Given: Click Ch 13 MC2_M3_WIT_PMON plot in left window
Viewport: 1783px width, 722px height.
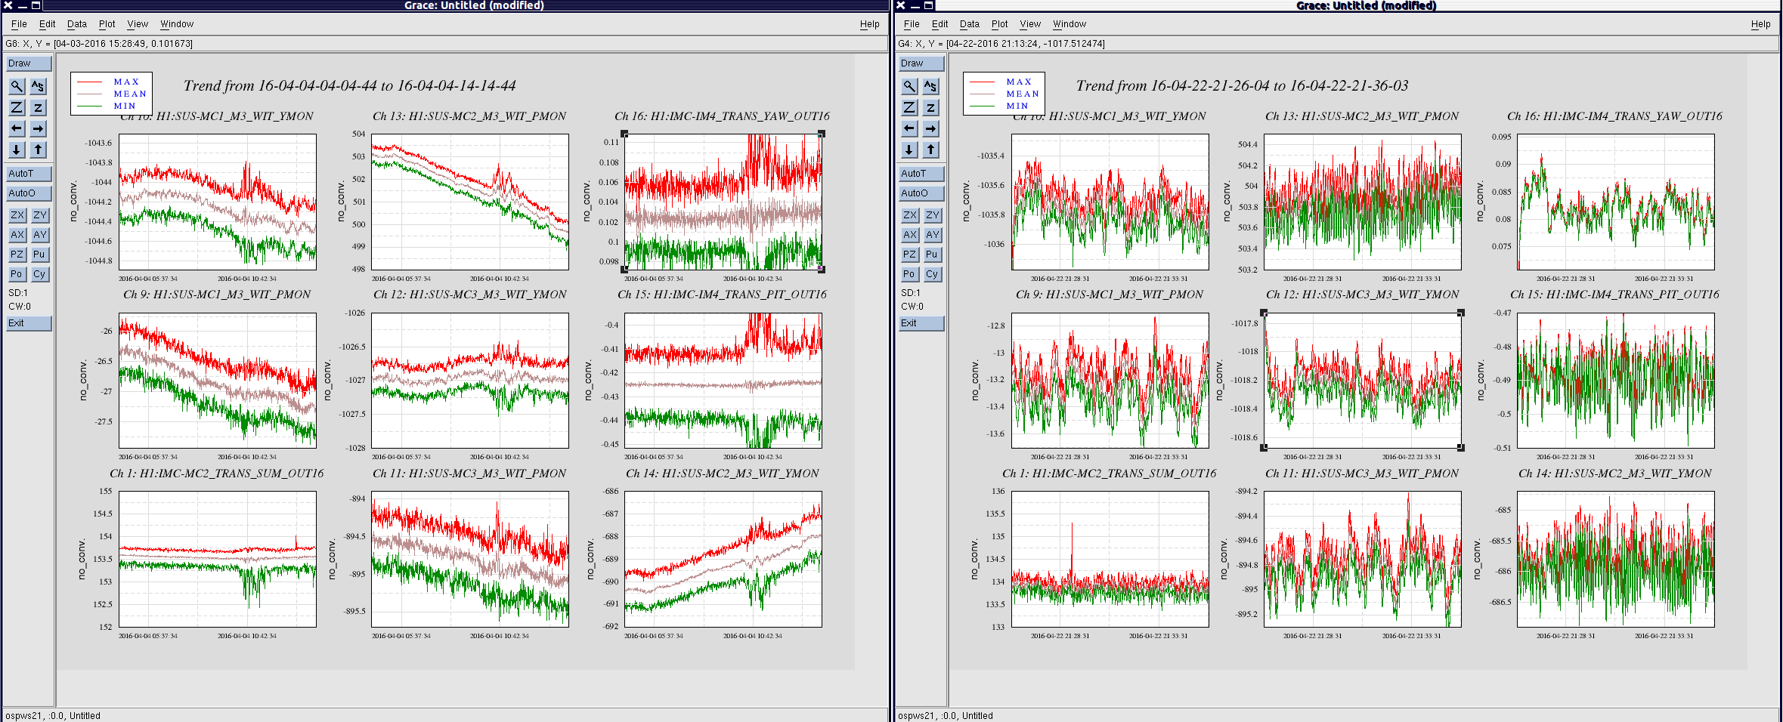Looking at the screenshot, I should click(470, 202).
